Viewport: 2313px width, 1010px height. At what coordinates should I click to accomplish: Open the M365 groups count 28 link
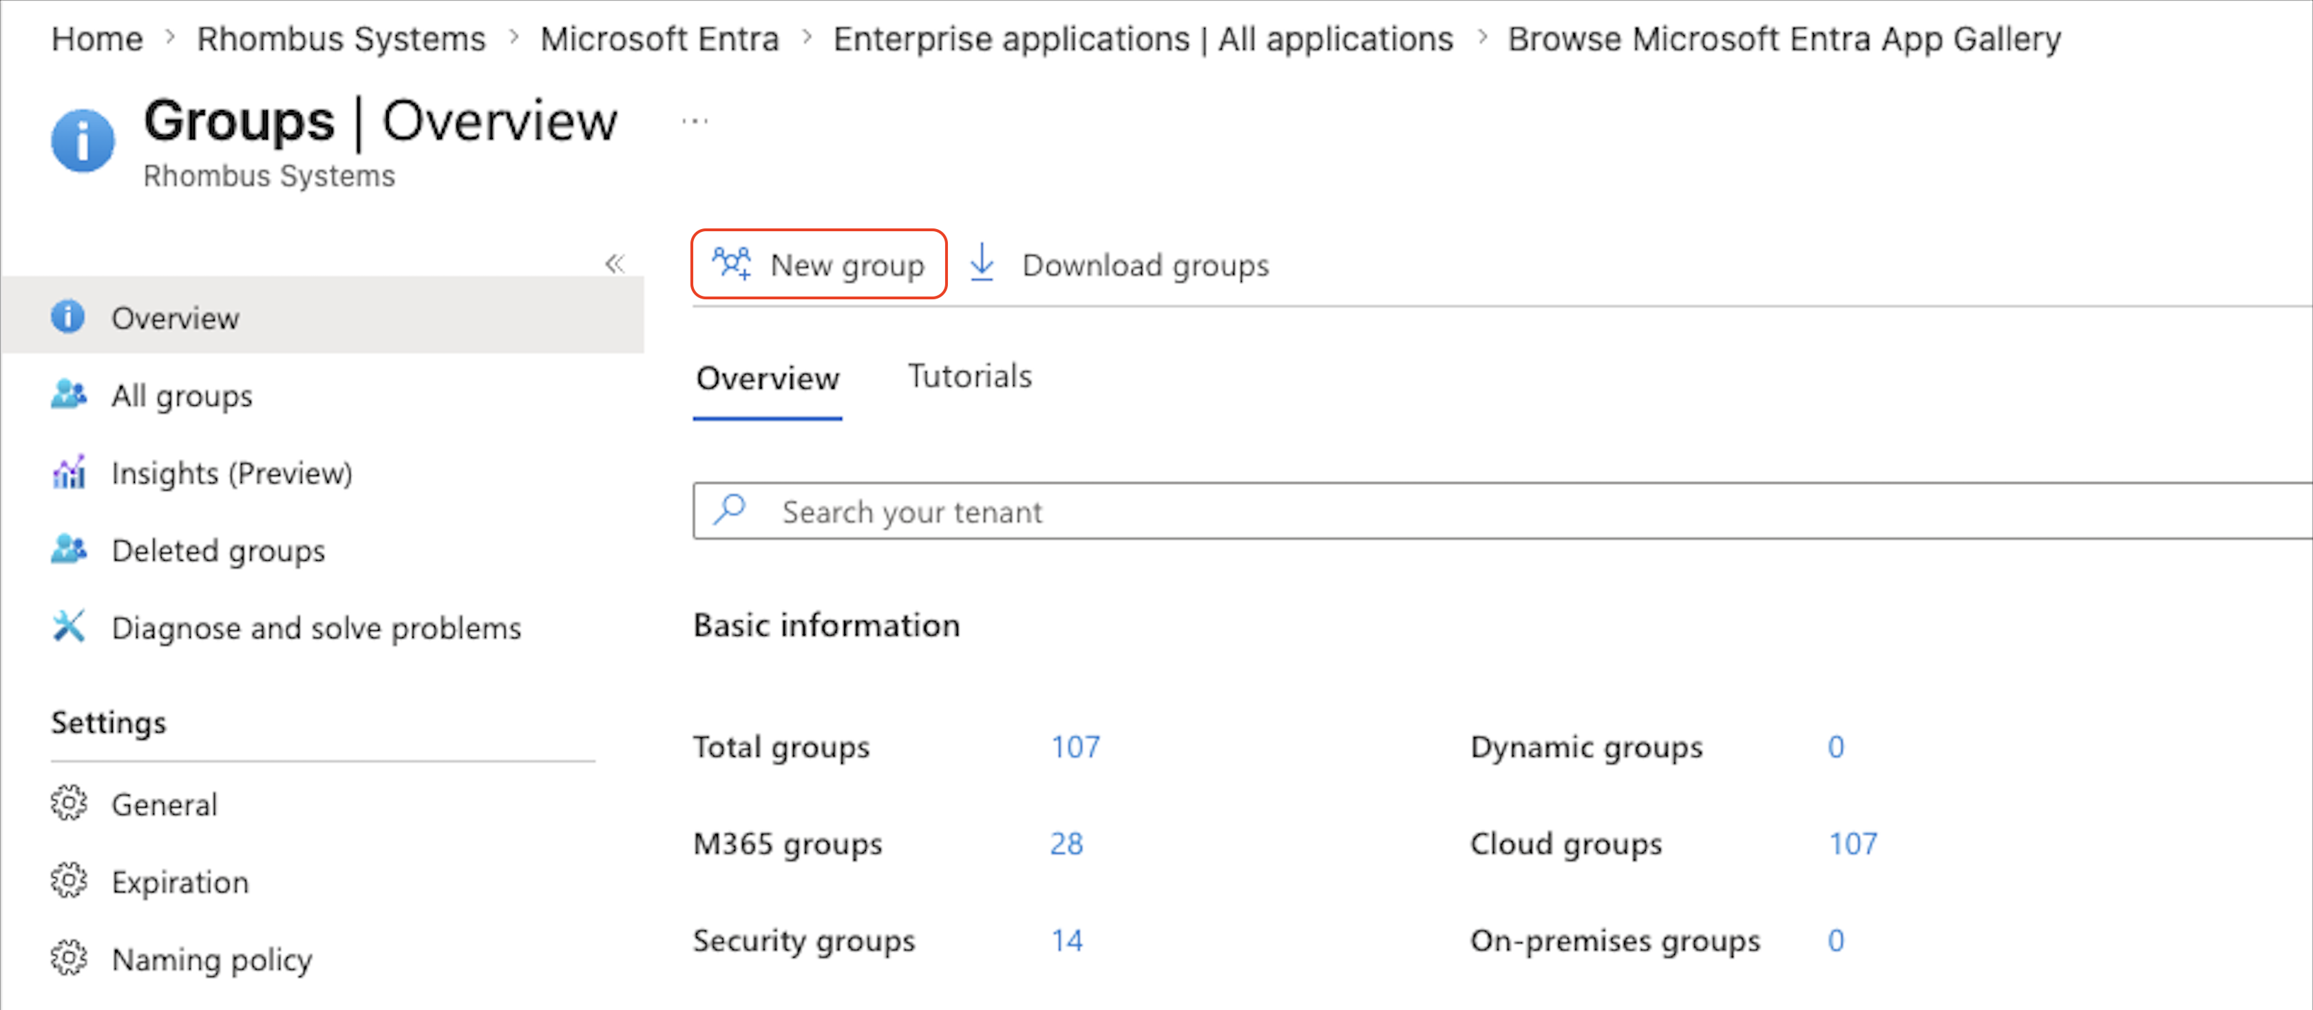pyautogui.click(x=1067, y=844)
